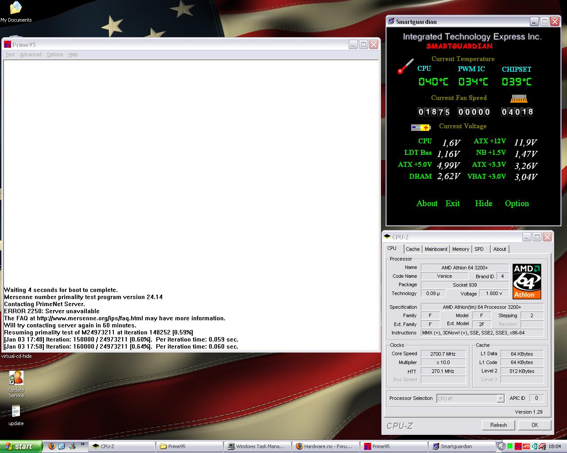
Task: Click the CPU fan speed counter 01875
Action: tap(434, 112)
